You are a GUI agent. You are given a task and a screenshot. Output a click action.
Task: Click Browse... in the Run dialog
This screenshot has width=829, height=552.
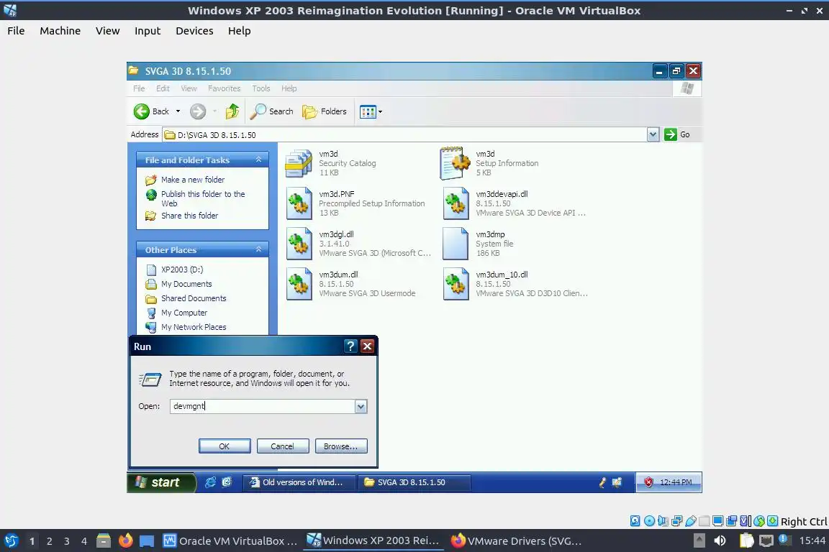tap(341, 446)
